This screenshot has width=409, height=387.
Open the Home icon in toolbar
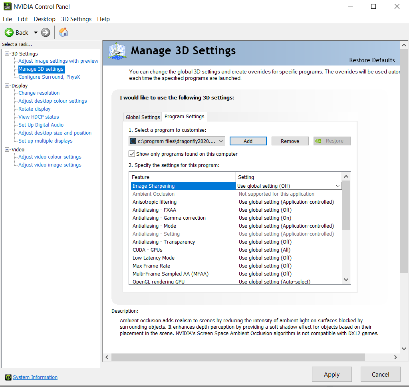click(64, 32)
